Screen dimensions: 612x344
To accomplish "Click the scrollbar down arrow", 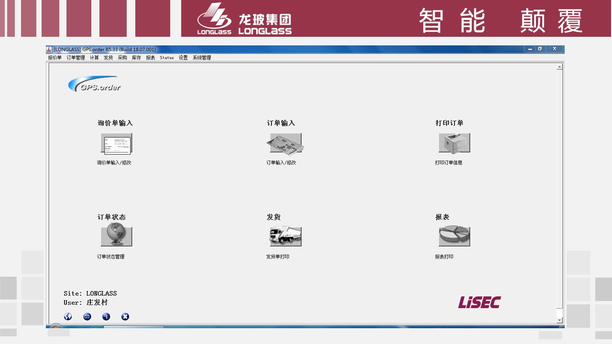I will click(x=559, y=320).
